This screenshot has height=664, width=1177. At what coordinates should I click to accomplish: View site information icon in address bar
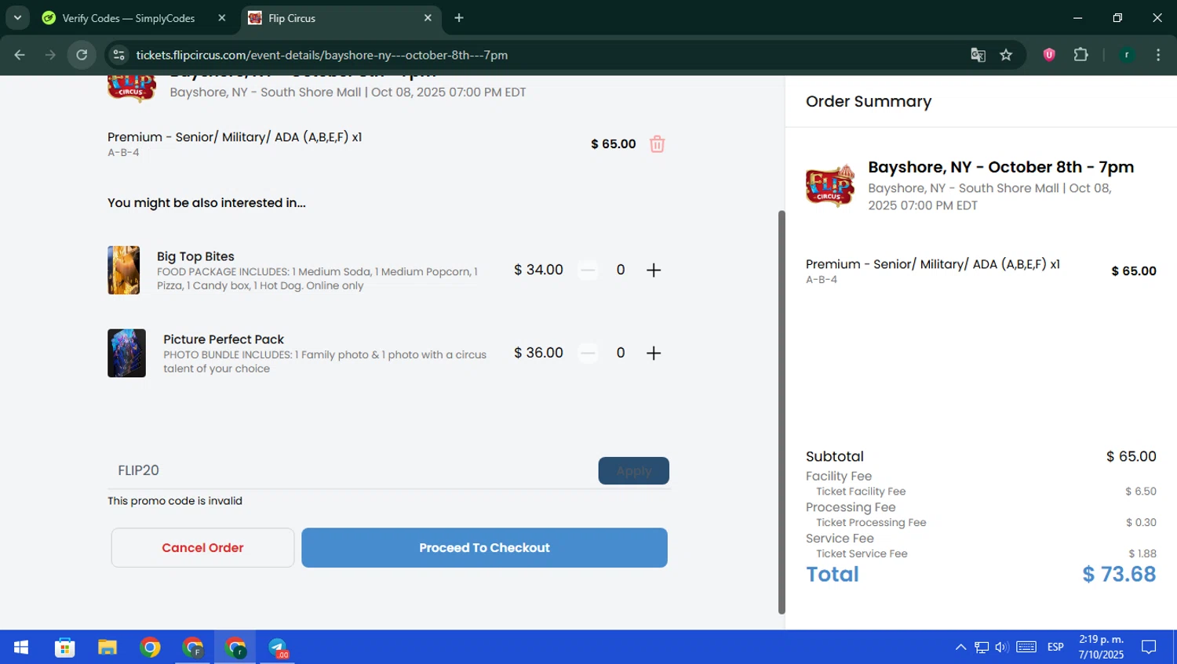[x=118, y=55]
